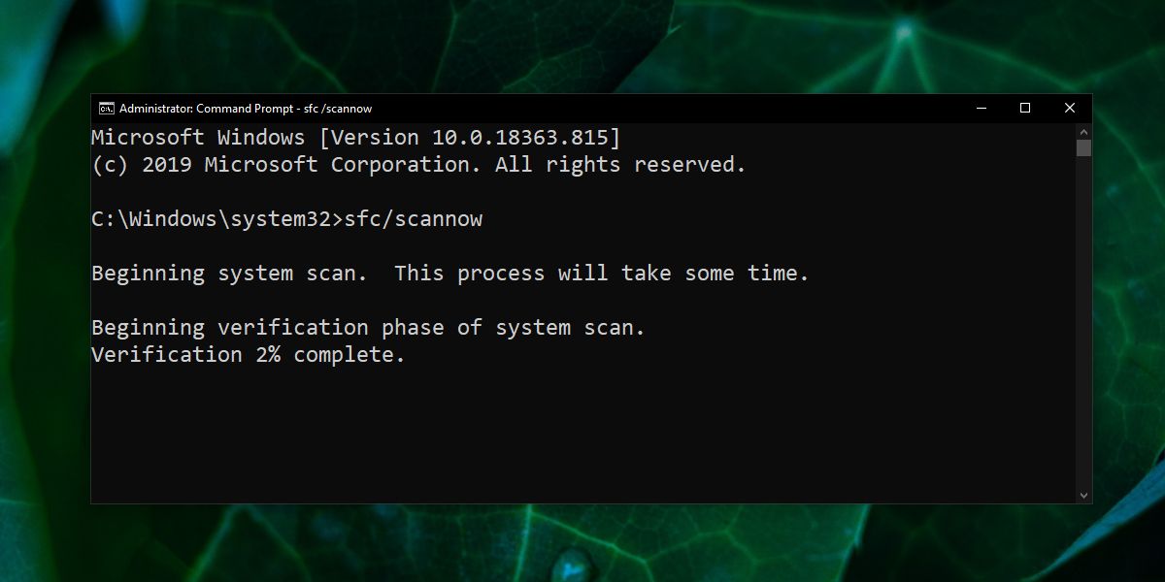This screenshot has height=582, width=1165.
Task: Minimize the Command Prompt window
Action: click(x=981, y=109)
